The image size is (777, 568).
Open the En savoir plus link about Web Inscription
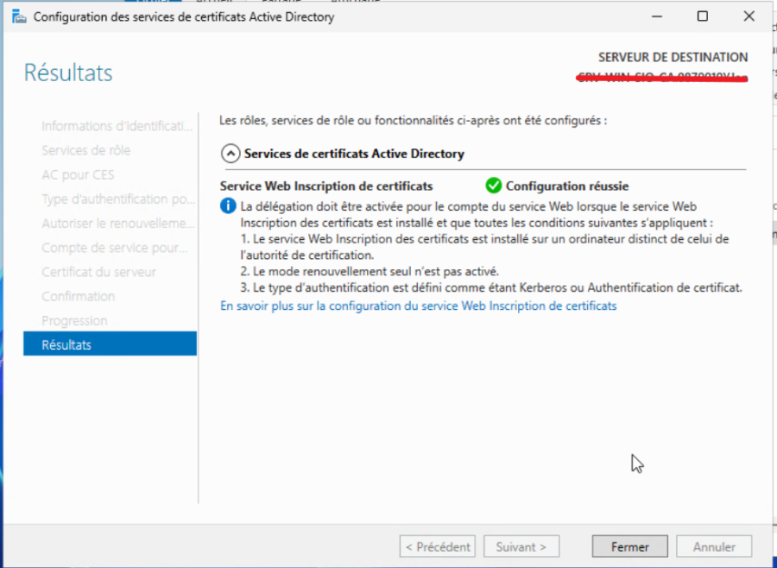click(419, 306)
